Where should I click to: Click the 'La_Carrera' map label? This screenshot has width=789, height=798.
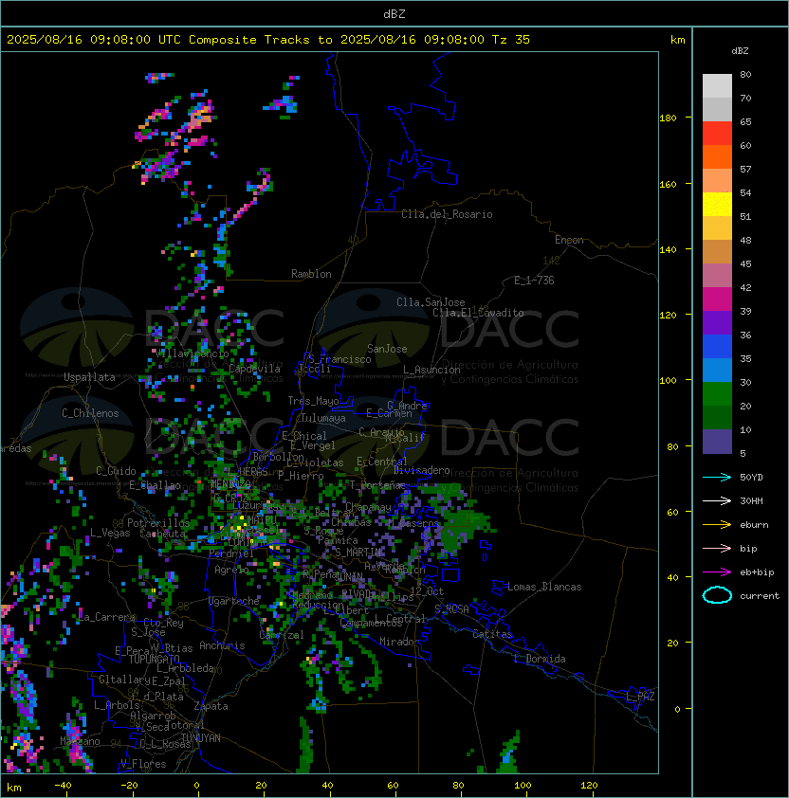tap(107, 617)
